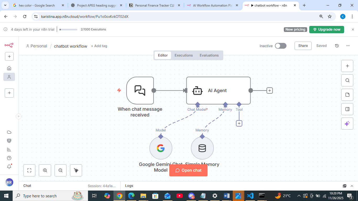Open the Evaluations tab
Image resolution: width=358 pixels, height=201 pixels.
tap(209, 55)
